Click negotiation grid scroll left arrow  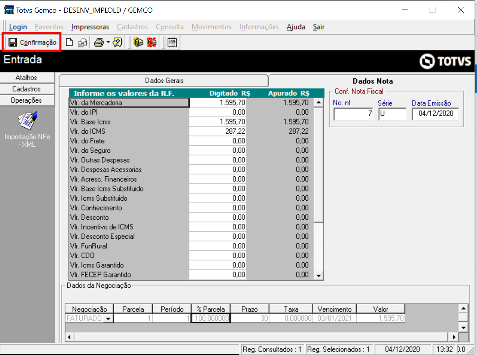click(70, 337)
